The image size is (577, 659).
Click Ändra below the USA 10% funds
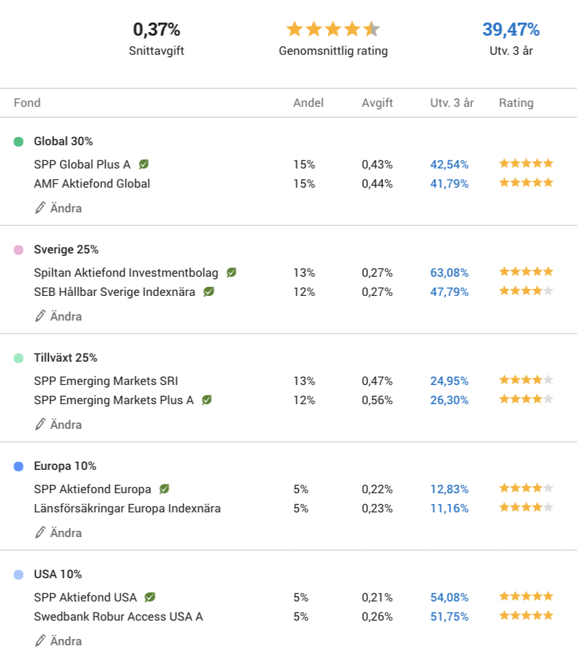[x=58, y=641]
